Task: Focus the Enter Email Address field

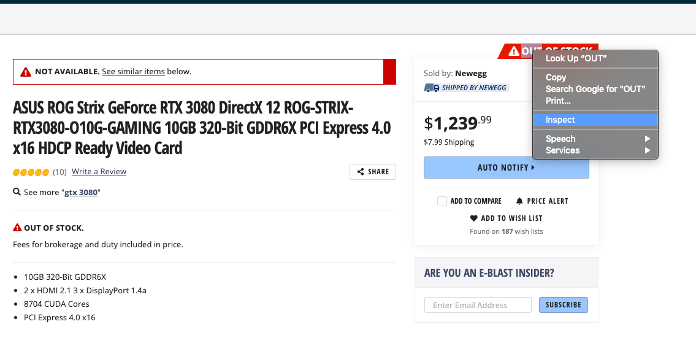Action: point(478,305)
